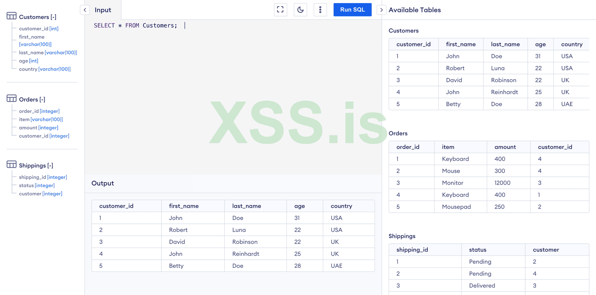Select the status field under Shippings schema

(26, 185)
